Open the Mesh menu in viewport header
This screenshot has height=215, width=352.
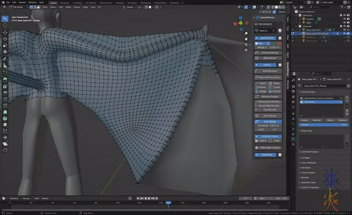click(x=68, y=7)
